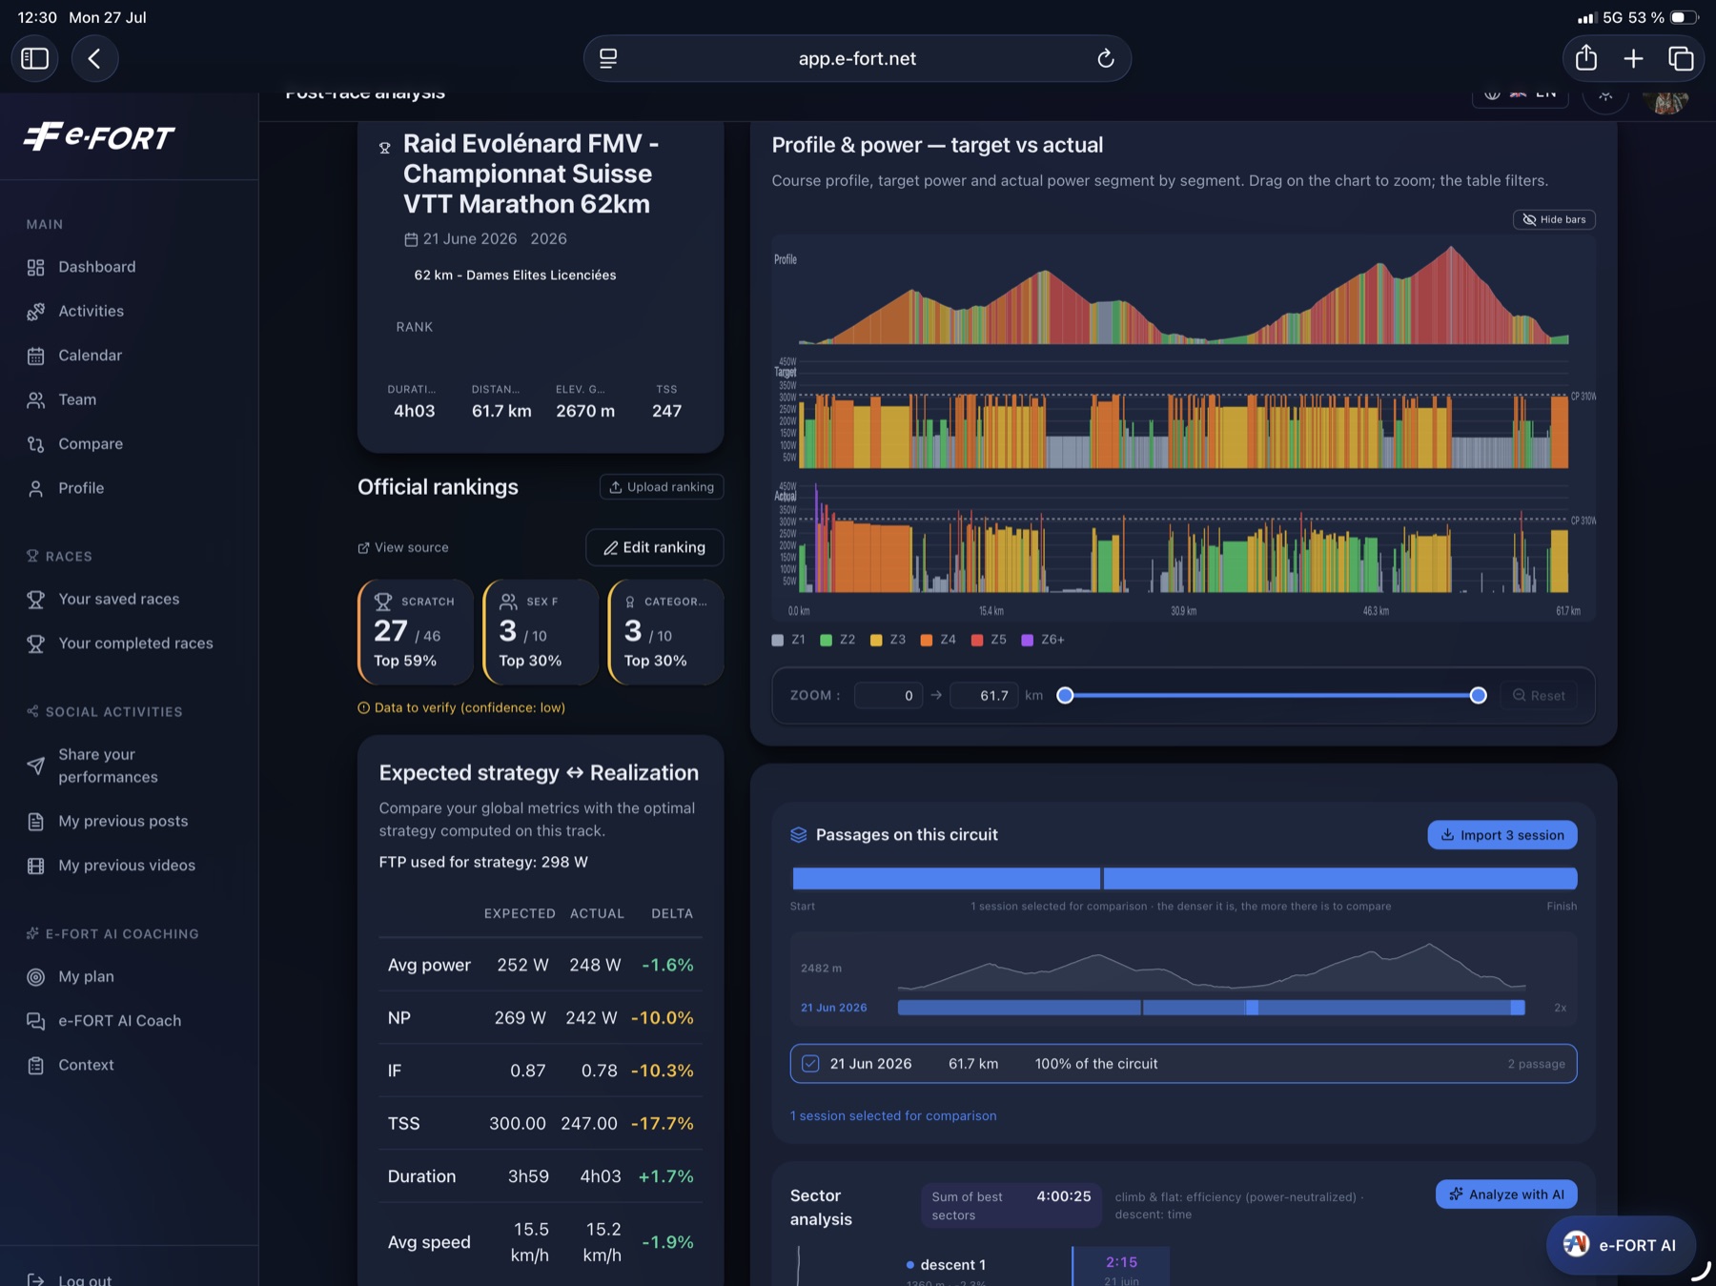1716x1286 pixels.
Task: Select the Scratch 27 / 46 ranking card
Action: (x=416, y=632)
